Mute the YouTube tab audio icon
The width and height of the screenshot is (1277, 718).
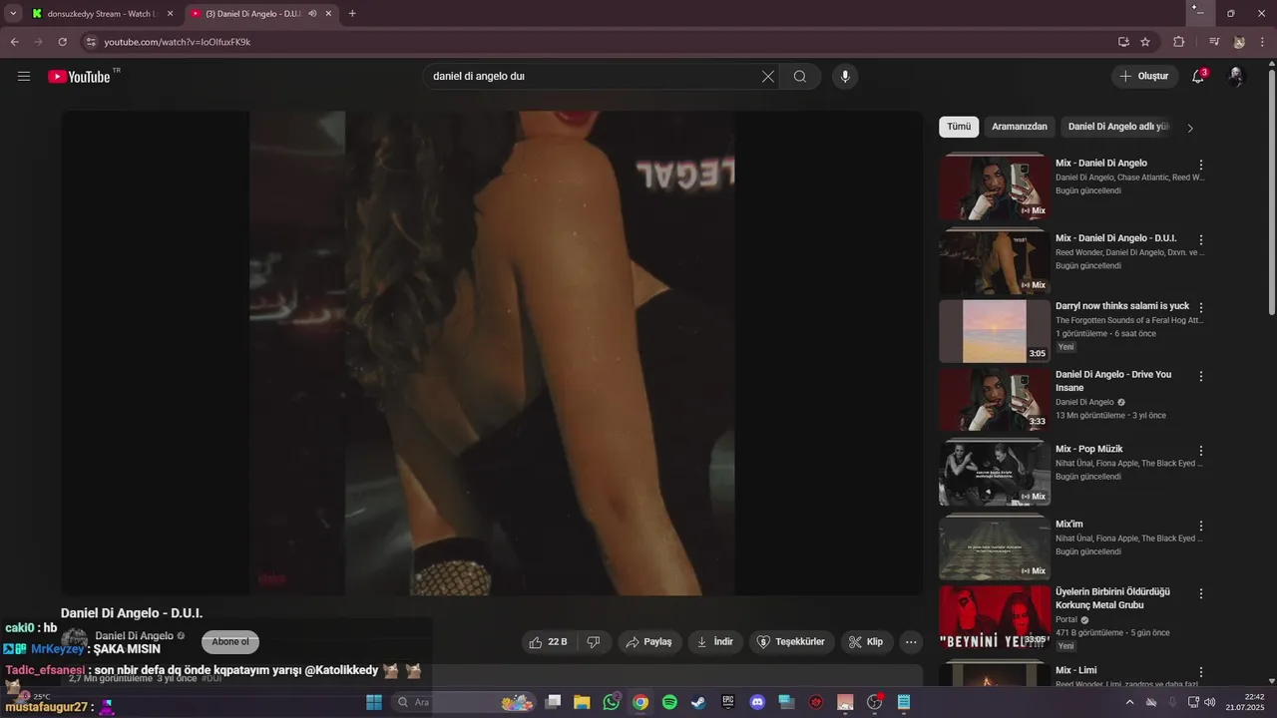click(x=312, y=14)
